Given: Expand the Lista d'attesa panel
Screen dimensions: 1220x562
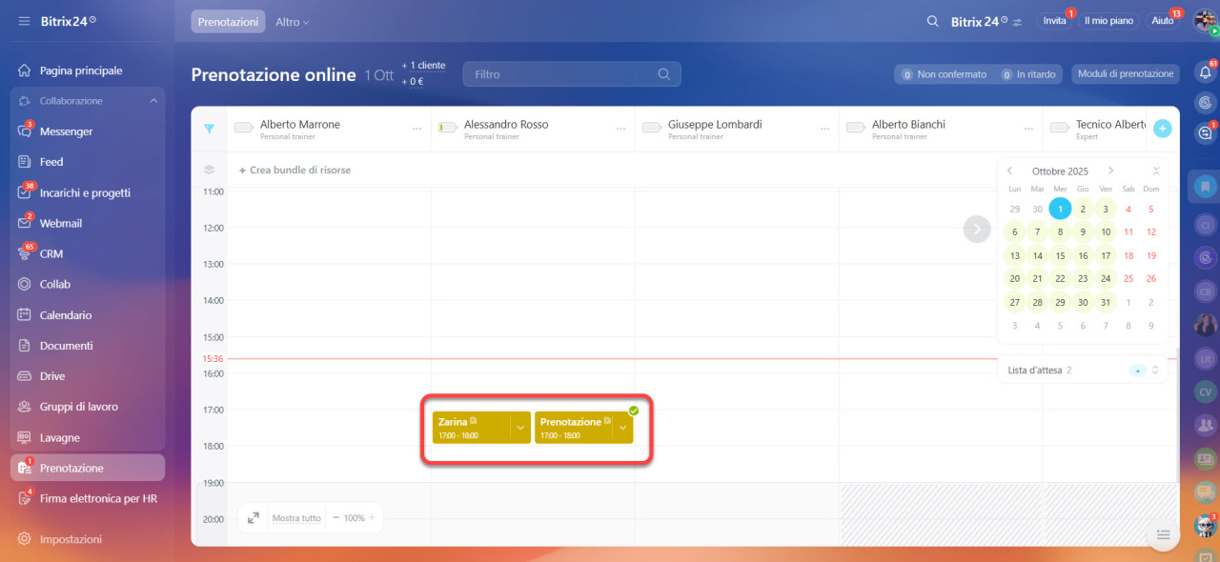Looking at the screenshot, I should [1155, 370].
